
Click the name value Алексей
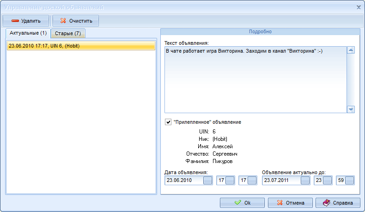(x=223, y=146)
